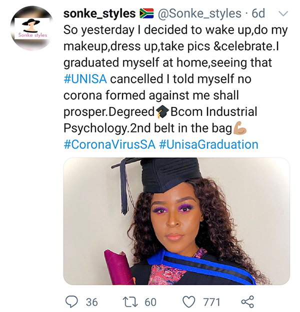The height and width of the screenshot is (312, 300).
Task: Open the graduation photo in the tweet
Action: pyautogui.click(x=176, y=221)
